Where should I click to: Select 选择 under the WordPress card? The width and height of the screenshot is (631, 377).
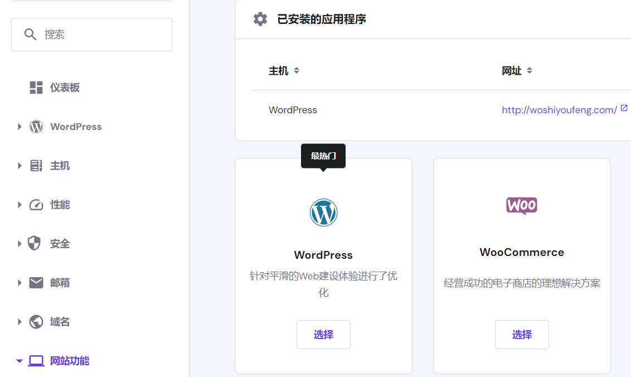[323, 335]
